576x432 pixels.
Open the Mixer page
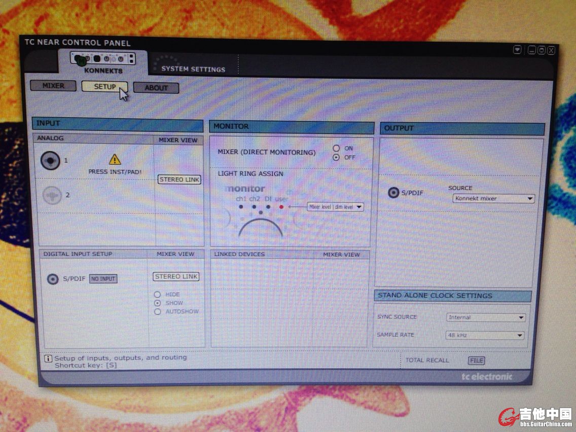coord(53,86)
